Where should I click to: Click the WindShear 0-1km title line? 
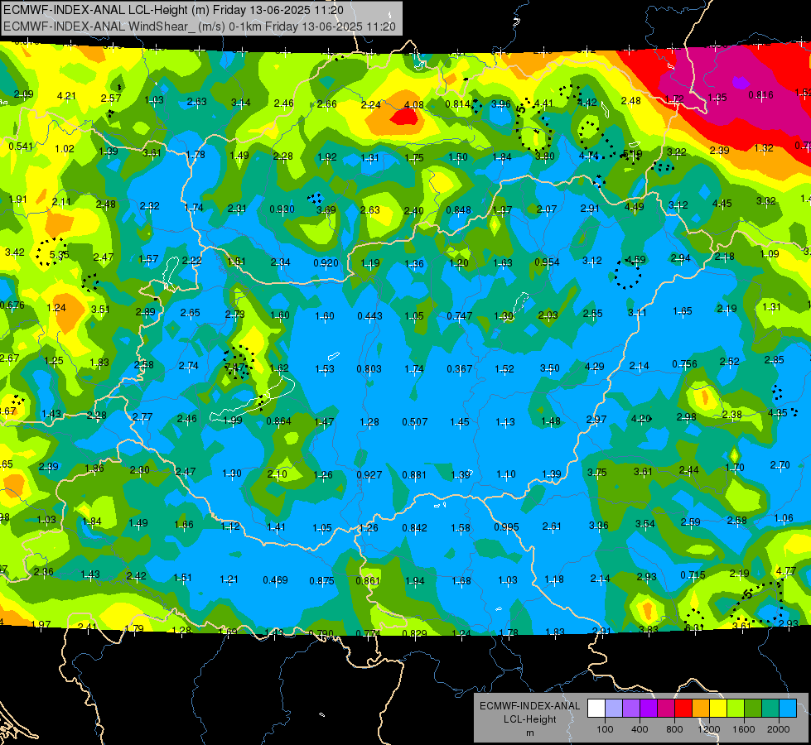[200, 26]
